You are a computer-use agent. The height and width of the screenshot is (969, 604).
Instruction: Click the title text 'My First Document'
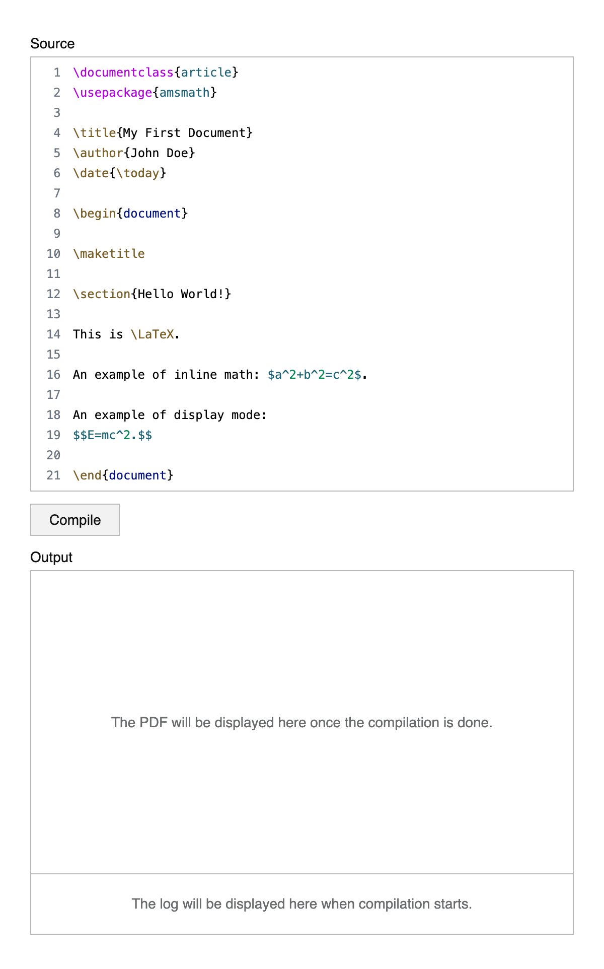coord(184,133)
